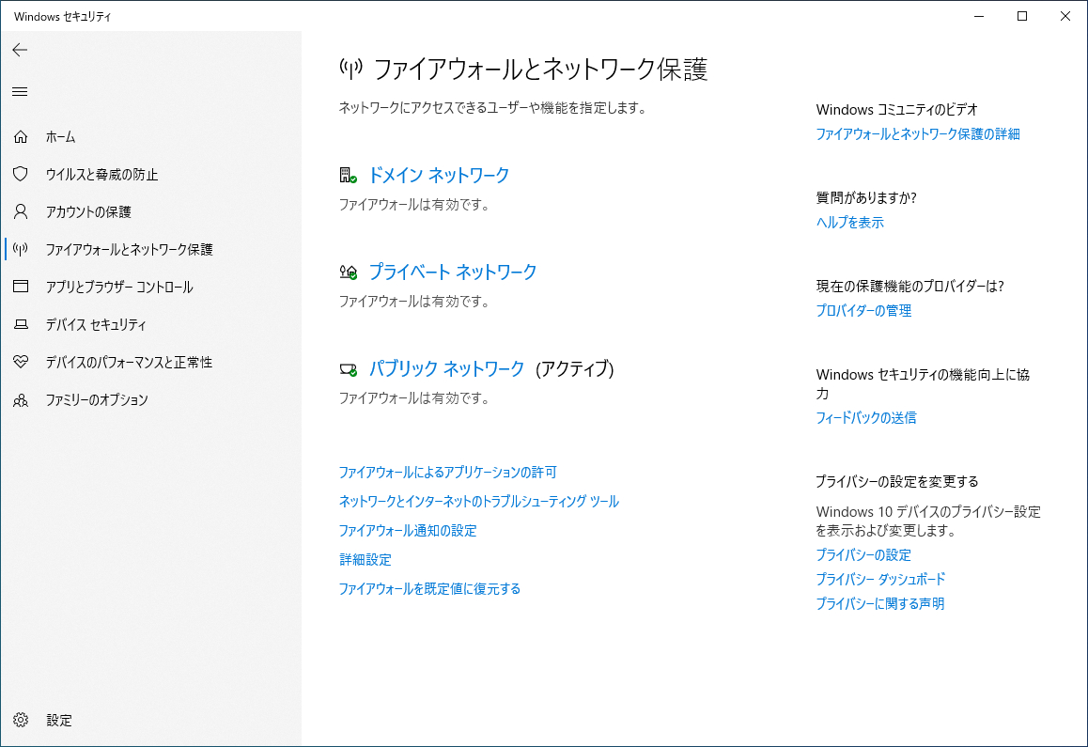Click the (アクティブ) label next to public network
Viewport: 1088px width, 747px height.
point(575,368)
